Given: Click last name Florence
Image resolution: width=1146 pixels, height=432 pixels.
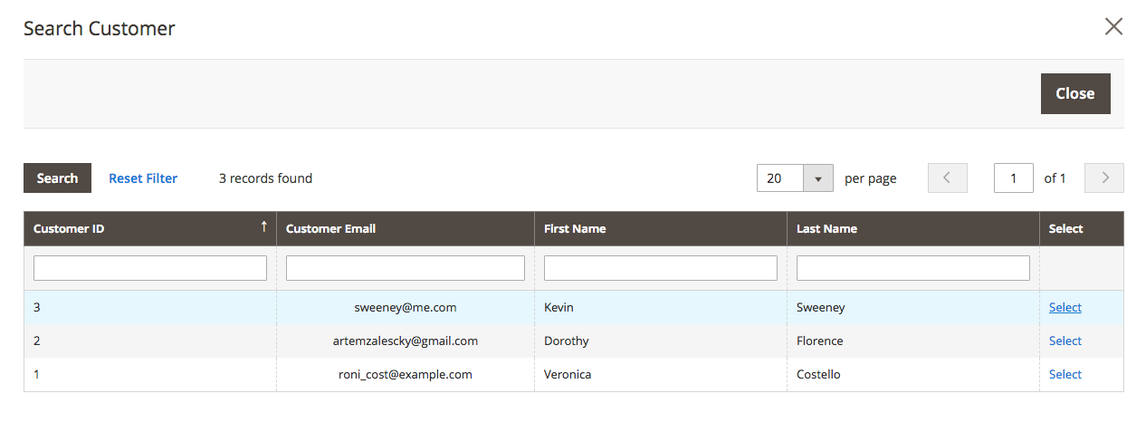Looking at the screenshot, I should (x=820, y=341).
